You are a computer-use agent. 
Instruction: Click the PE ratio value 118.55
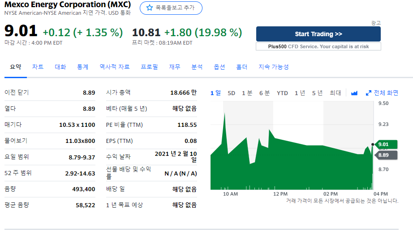click(187, 125)
